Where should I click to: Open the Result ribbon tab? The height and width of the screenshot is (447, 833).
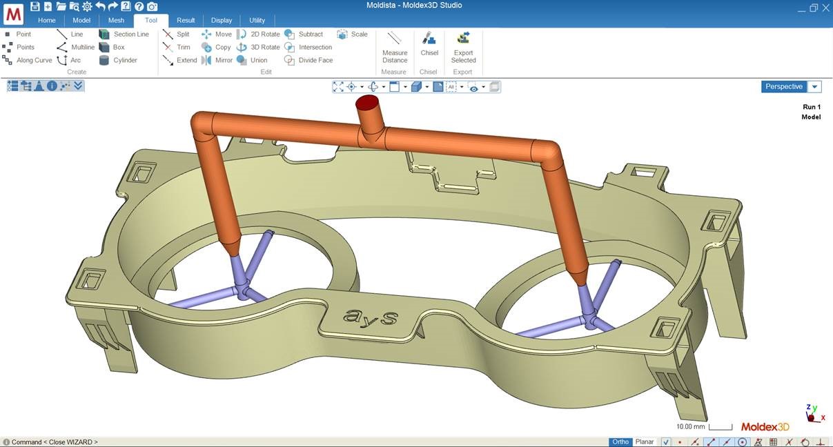coord(186,21)
